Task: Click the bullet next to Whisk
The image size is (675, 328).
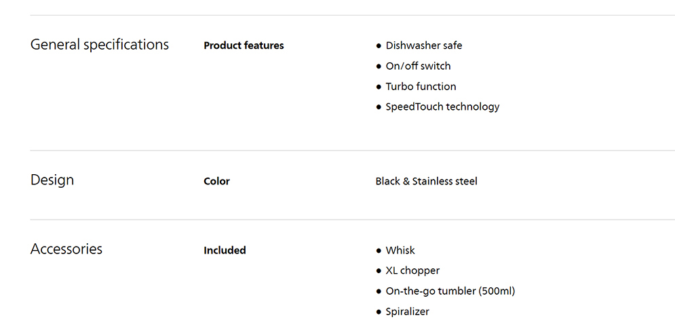Action: pos(379,251)
